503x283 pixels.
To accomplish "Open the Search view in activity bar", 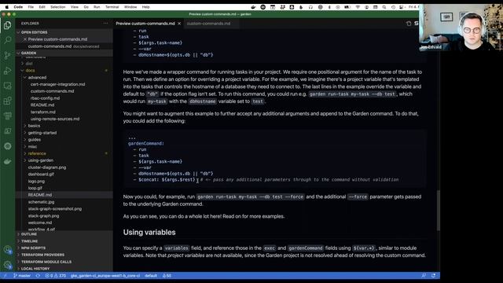I will 7,40.
